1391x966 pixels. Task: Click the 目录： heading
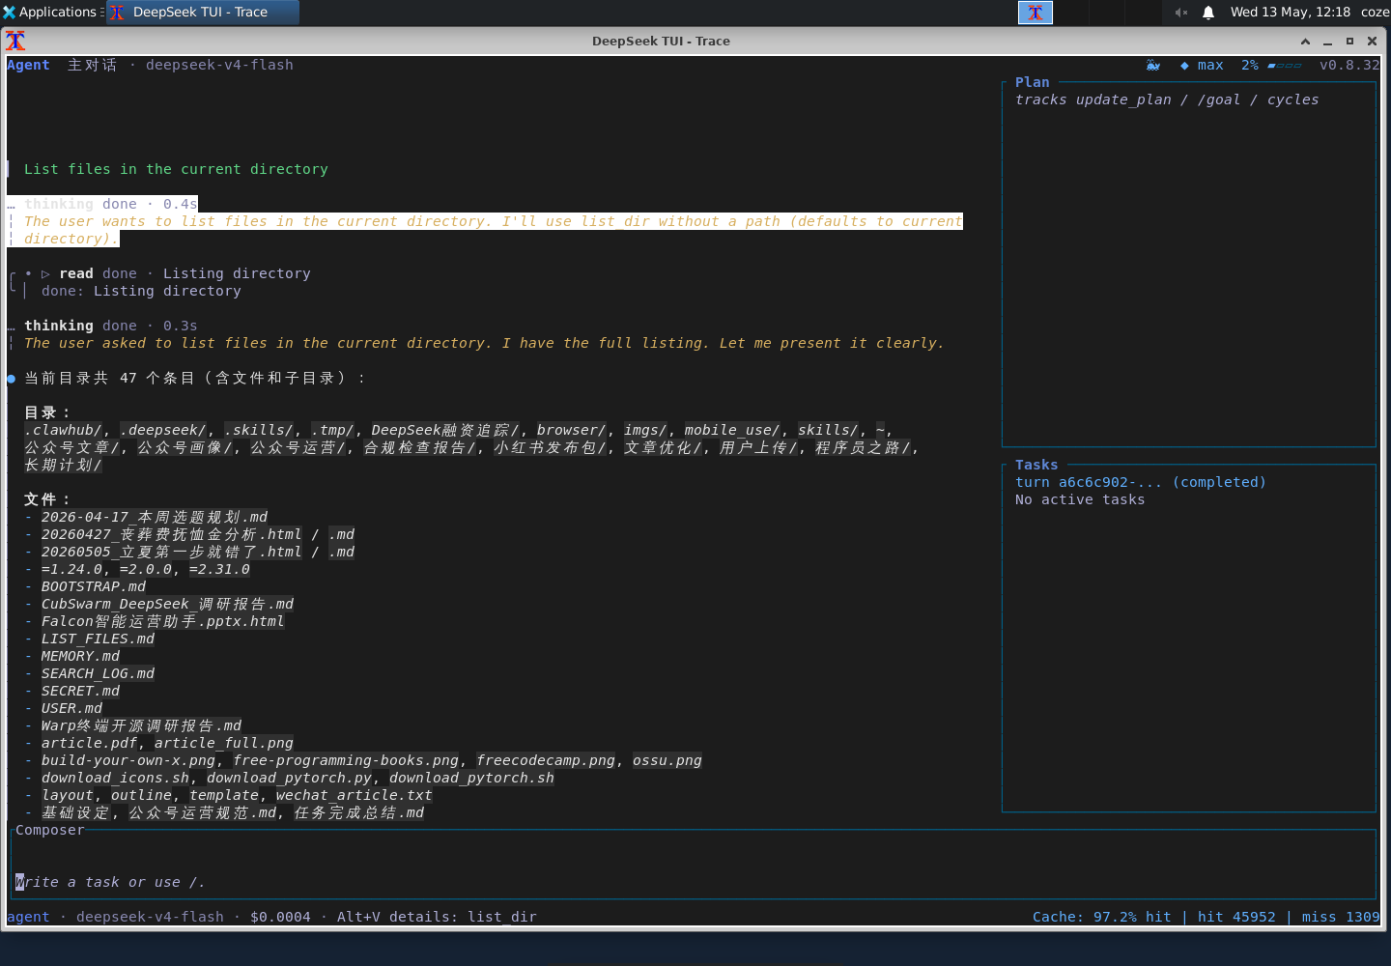48,412
